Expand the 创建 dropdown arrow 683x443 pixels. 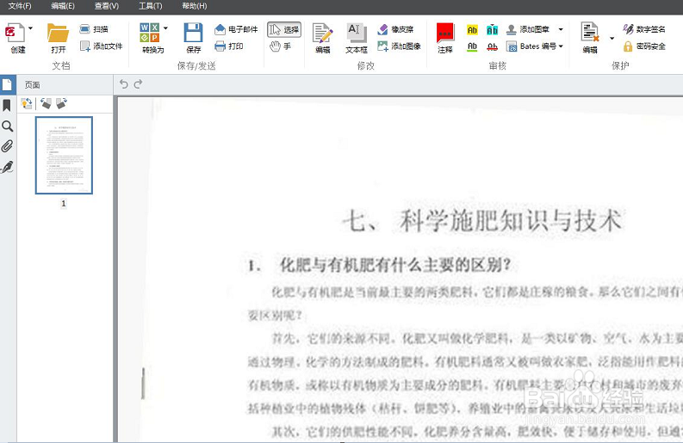point(30,28)
